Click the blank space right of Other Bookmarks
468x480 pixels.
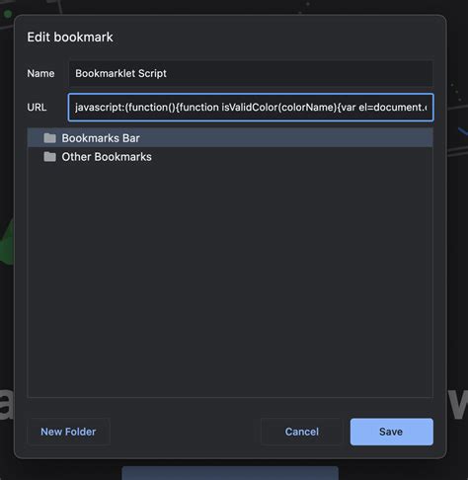(292, 157)
